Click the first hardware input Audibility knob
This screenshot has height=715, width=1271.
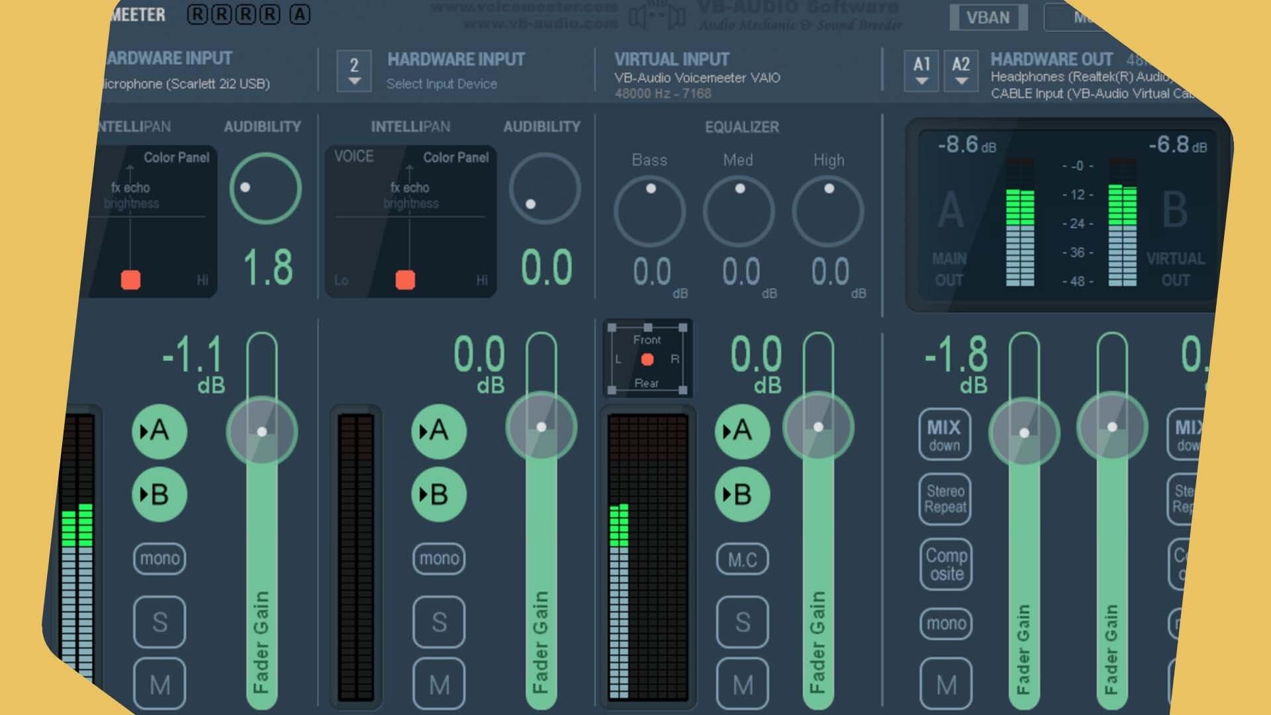coord(265,189)
